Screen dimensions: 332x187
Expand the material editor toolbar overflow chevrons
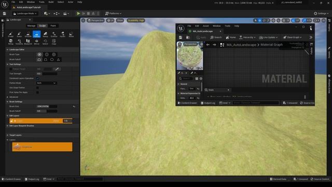click(311, 37)
